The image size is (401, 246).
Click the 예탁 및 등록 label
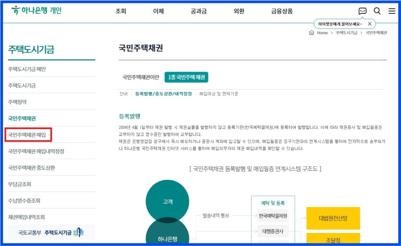pyautogui.click(x=273, y=203)
